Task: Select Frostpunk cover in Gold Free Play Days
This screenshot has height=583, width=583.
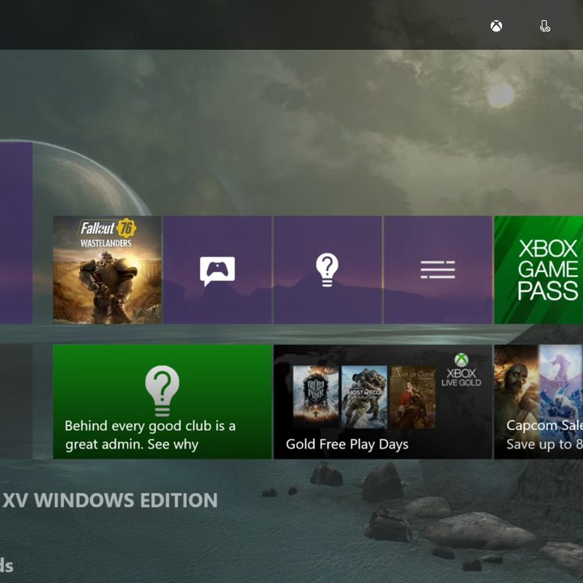Action: (316, 396)
